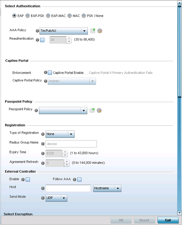The image size is (182, 225).
Task: Choose the MAC authentication option
Action: [70, 16]
